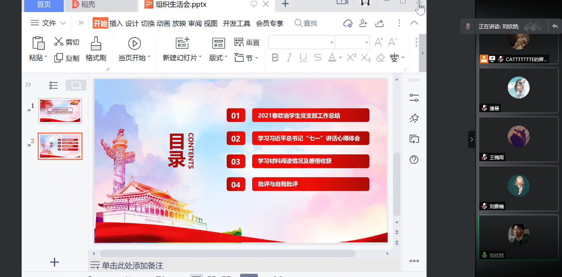562x277 pixels.
Task: Click the Copy (复制) button
Action: tap(67, 58)
